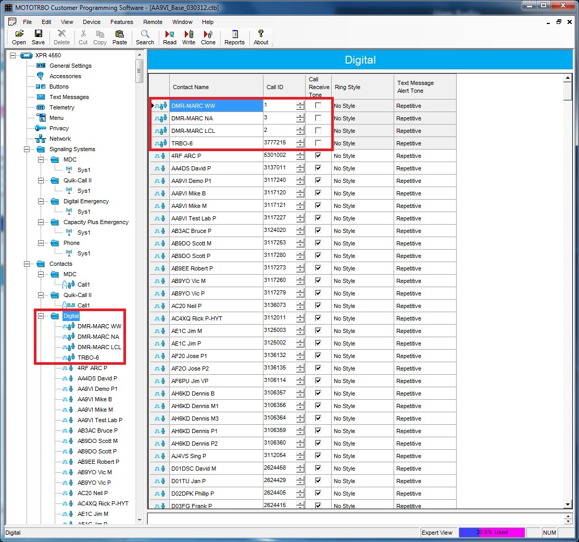This screenshot has height=542, width=579.
Task: Uncheck Call Receive Tone for AA9VI Mike B
Action: click(x=318, y=193)
